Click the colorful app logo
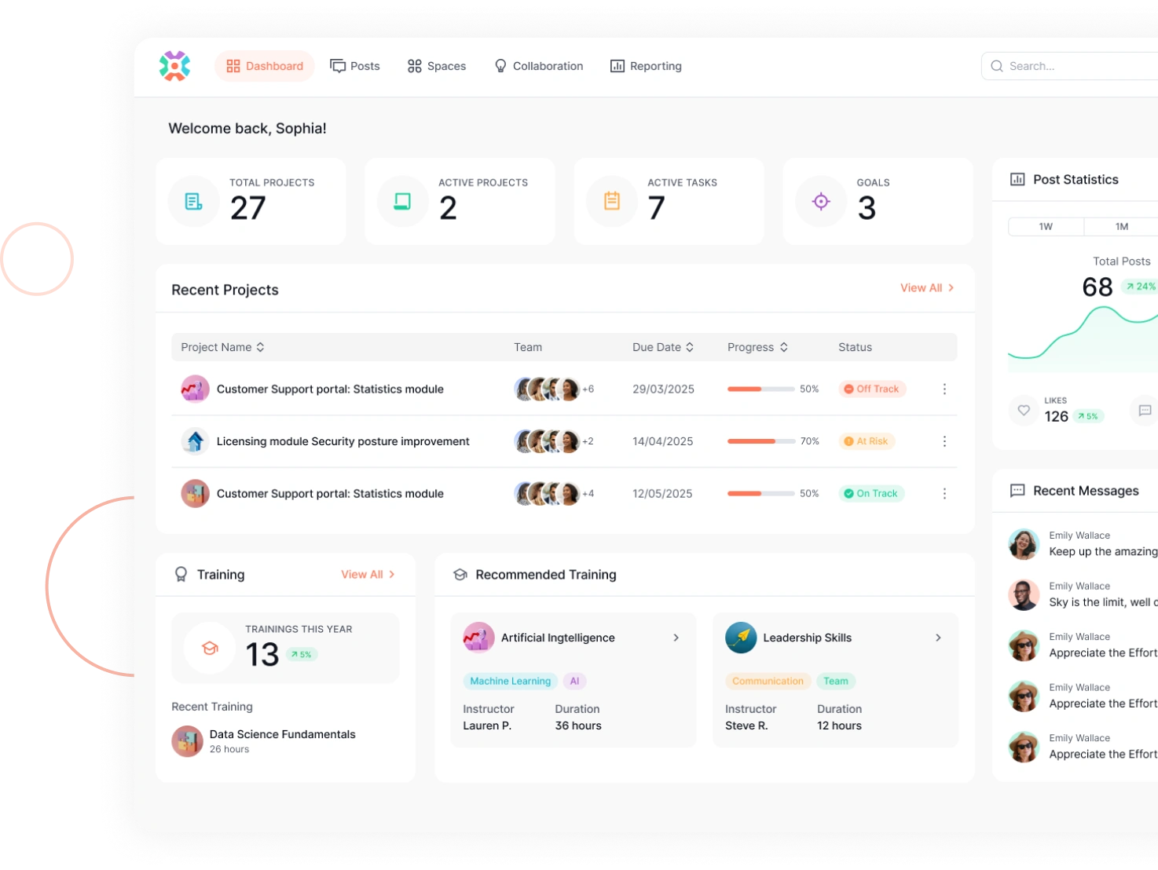The image size is (1158, 870). [x=174, y=66]
